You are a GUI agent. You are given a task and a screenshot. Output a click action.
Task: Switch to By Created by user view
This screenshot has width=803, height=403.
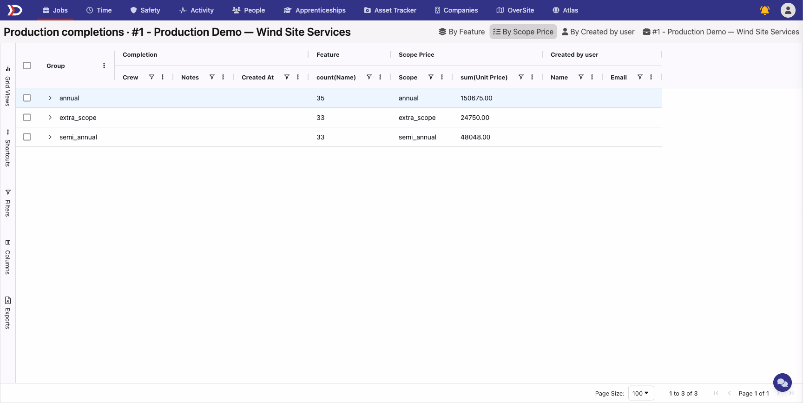598,32
